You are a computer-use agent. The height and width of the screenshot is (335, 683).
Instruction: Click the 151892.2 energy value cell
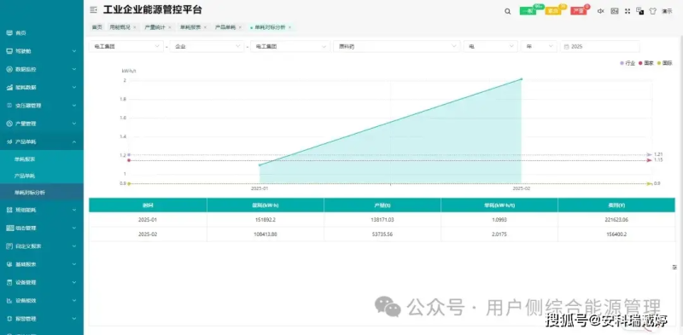coord(265,220)
